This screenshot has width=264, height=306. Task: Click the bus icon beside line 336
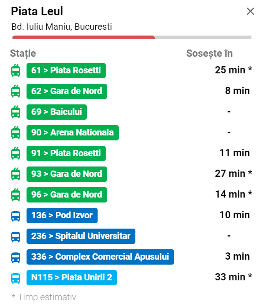[x=16, y=257]
